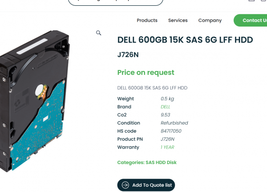Click the magnifier zoom icon on product image

[99, 33]
